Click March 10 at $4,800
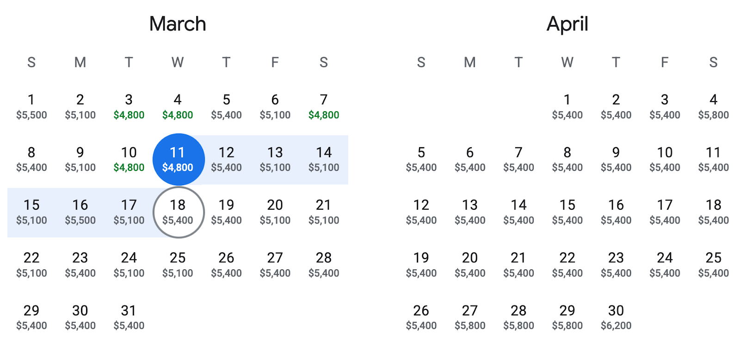 pos(129,159)
